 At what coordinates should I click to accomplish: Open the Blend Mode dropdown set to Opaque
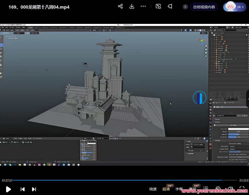tap(235, 146)
